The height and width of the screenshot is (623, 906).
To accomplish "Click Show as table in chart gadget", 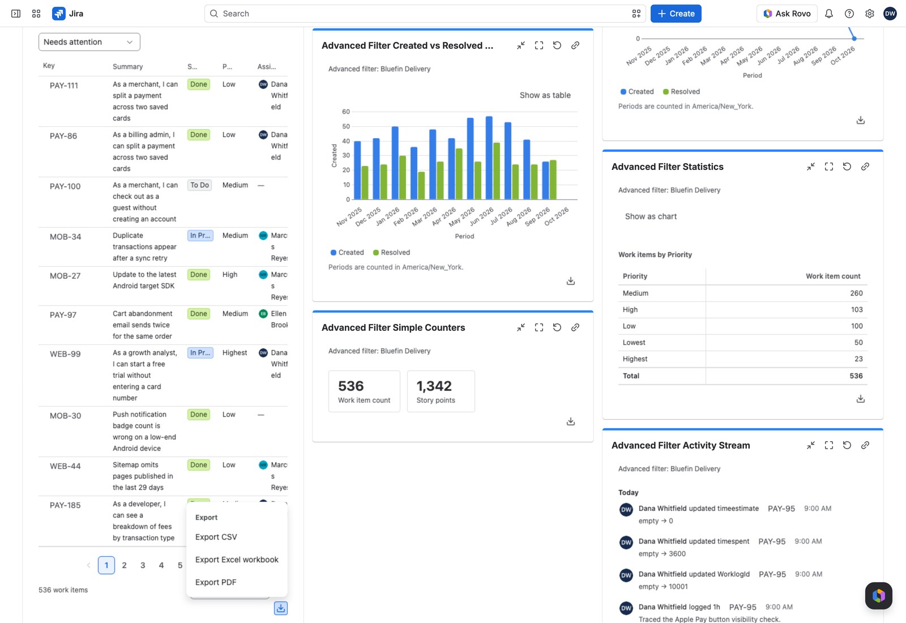I will click(x=545, y=95).
